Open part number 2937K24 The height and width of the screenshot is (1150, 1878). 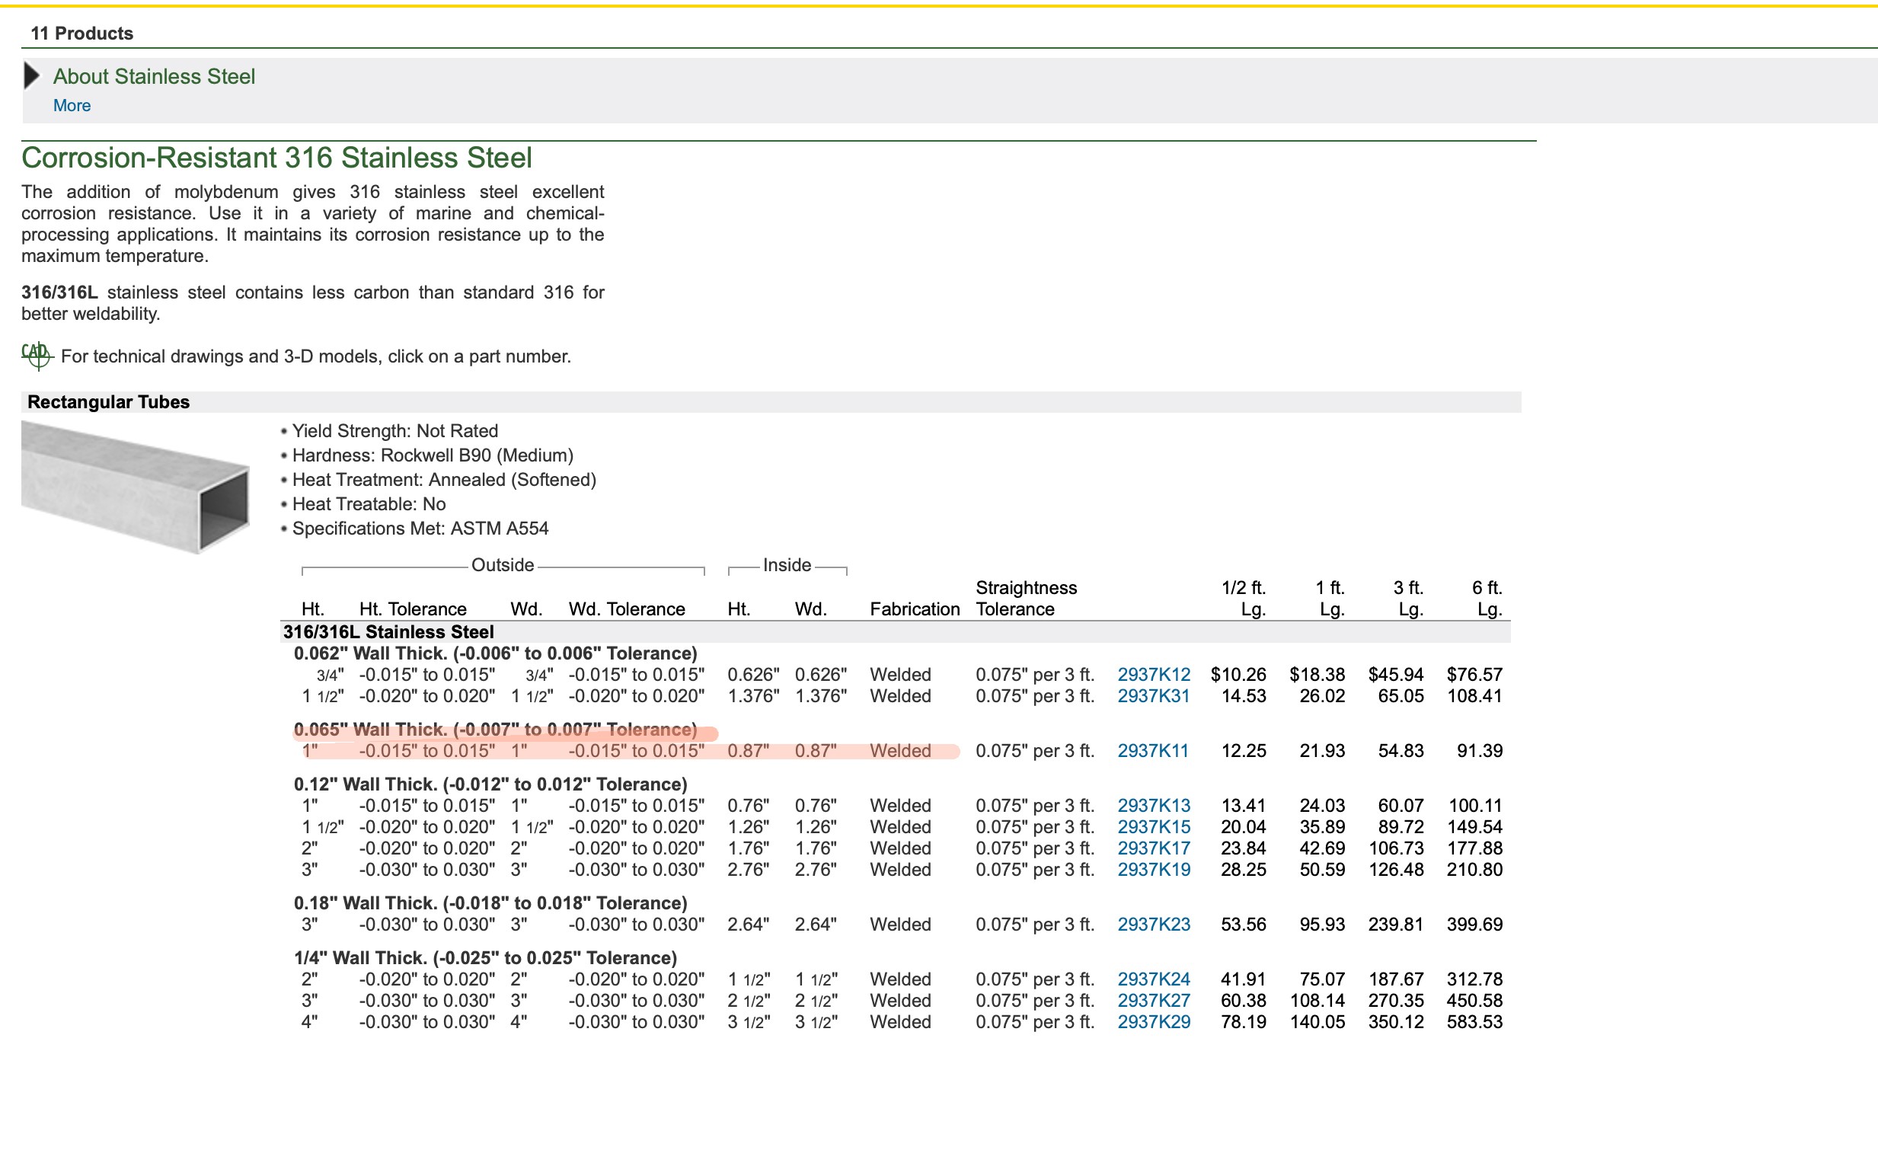point(1153,979)
